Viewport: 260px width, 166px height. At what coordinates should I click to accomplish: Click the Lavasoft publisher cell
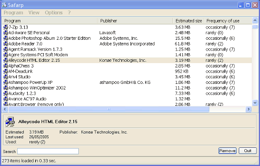107,32
